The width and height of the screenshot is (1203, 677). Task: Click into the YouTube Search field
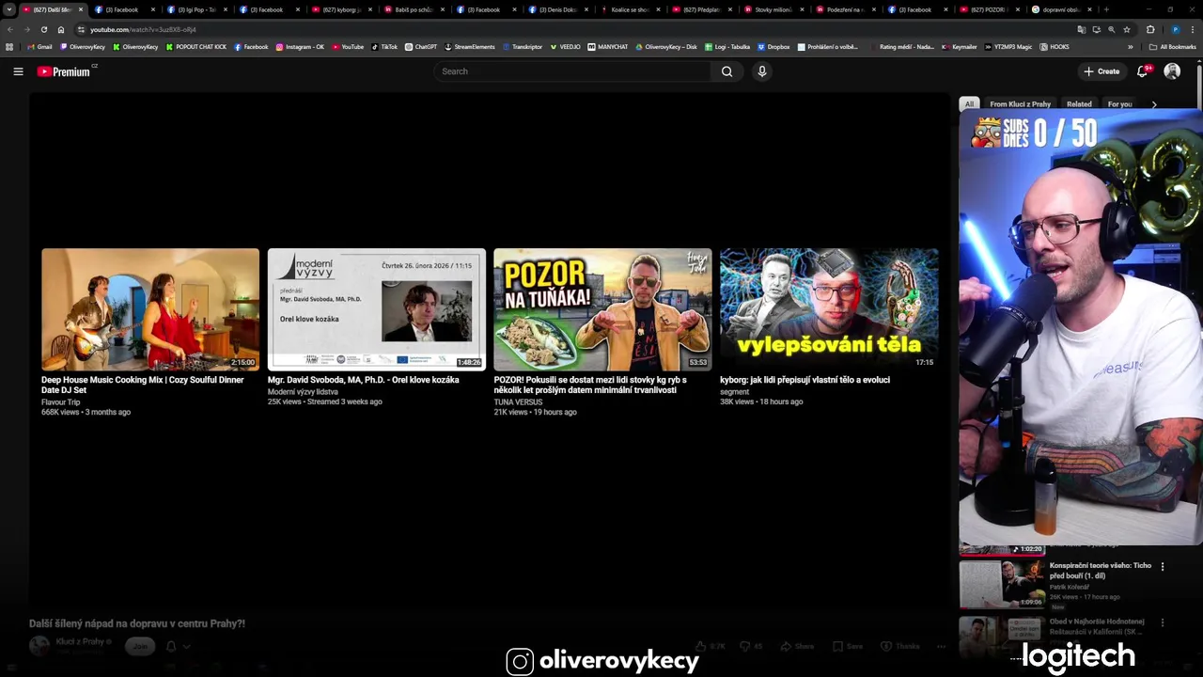(572, 71)
